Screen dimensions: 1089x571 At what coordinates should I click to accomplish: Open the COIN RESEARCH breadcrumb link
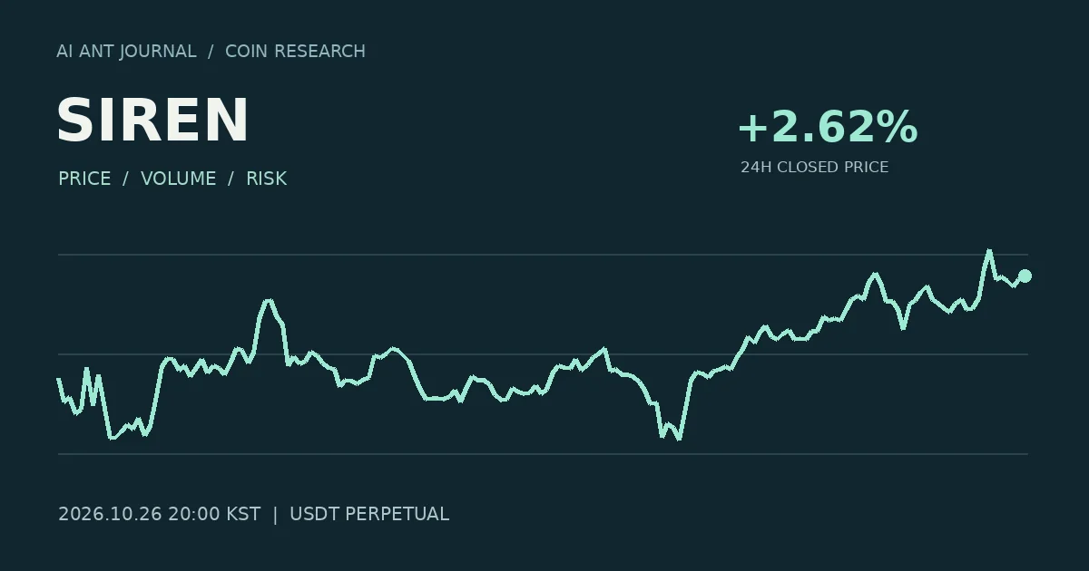tap(295, 52)
